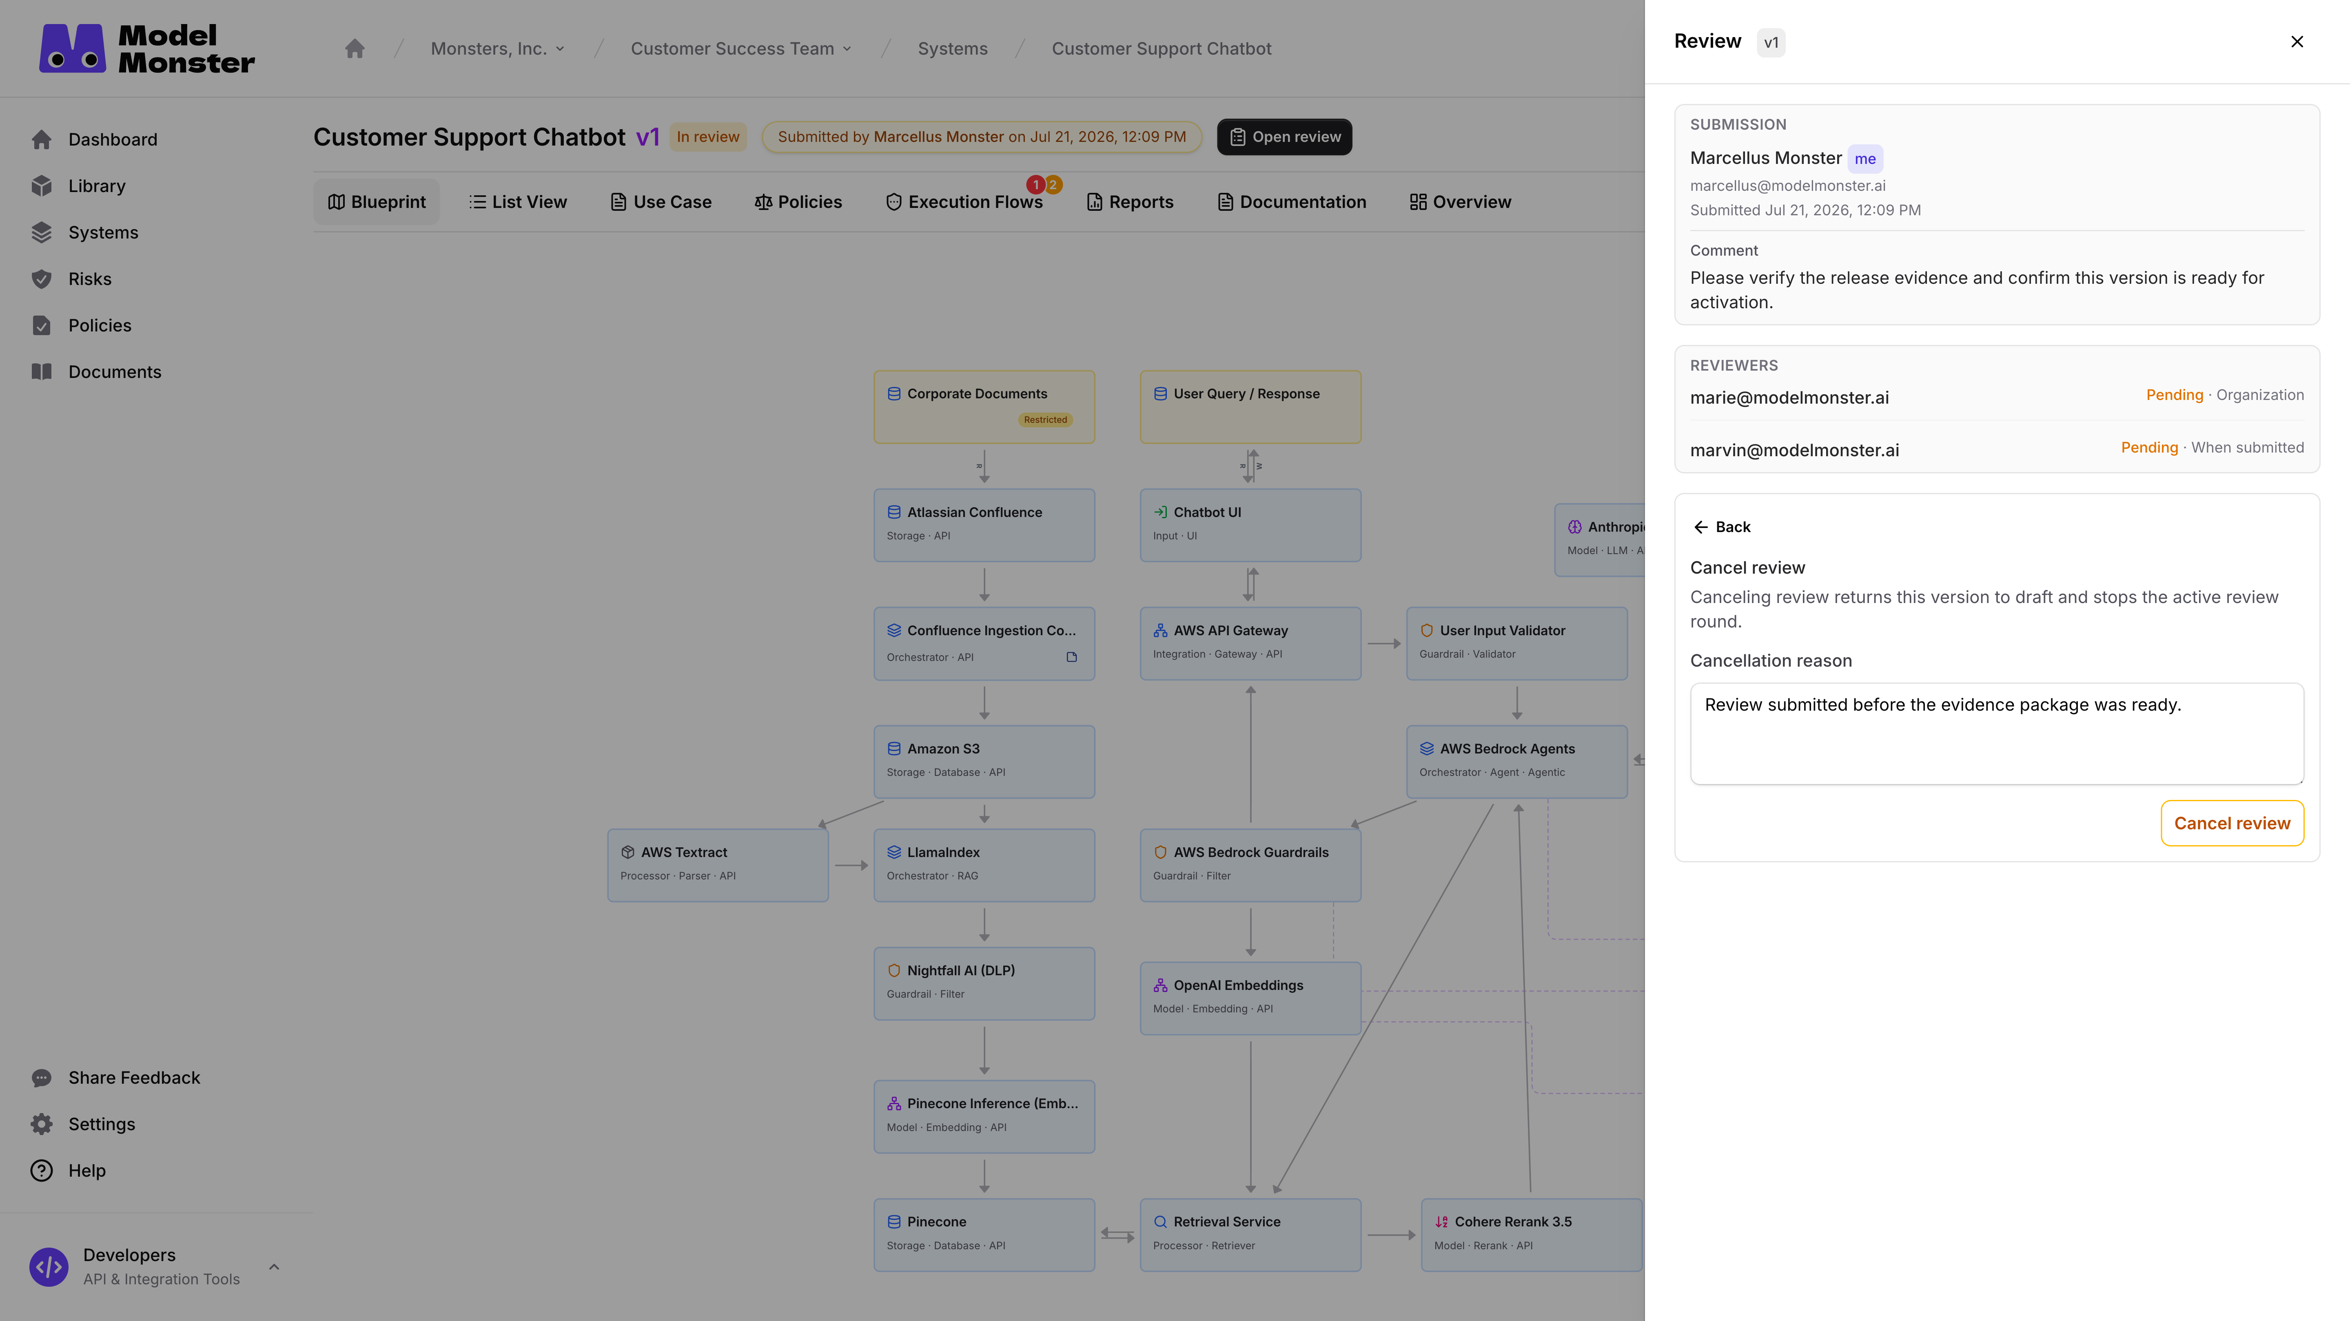This screenshot has width=2350, height=1321.
Task: Click the OpenAI Embeddings model icon
Action: tap(1160, 985)
